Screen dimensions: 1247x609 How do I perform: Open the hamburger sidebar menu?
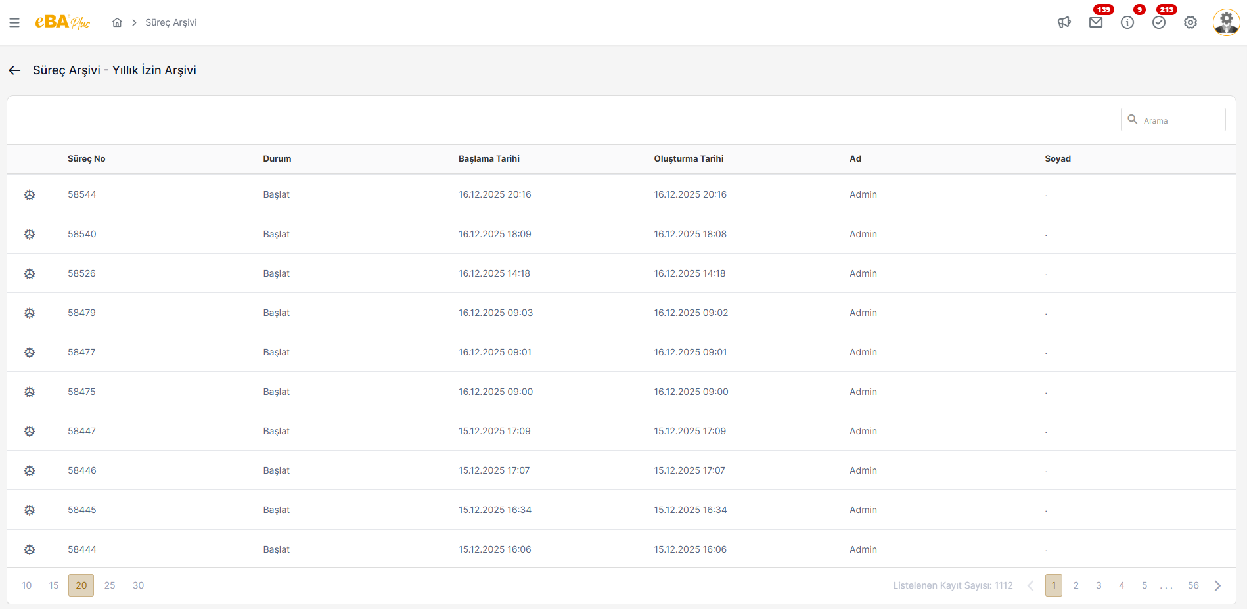click(x=14, y=23)
